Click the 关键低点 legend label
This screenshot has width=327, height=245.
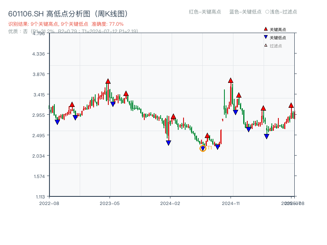pos(278,38)
